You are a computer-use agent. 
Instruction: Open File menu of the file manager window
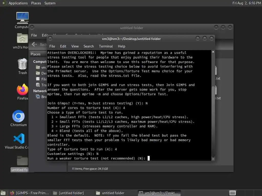[x=34, y=35]
